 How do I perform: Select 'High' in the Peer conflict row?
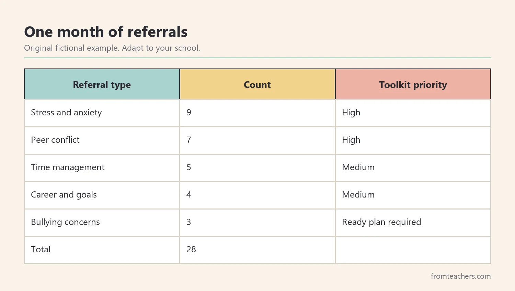413,140
